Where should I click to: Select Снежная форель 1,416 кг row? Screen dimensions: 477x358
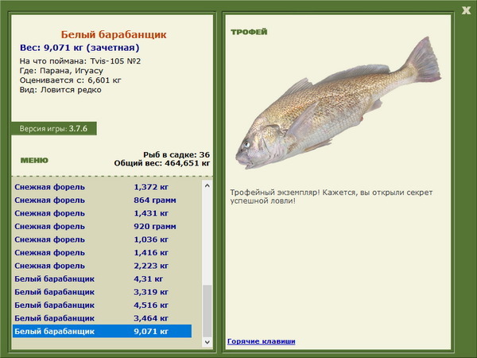(x=103, y=252)
